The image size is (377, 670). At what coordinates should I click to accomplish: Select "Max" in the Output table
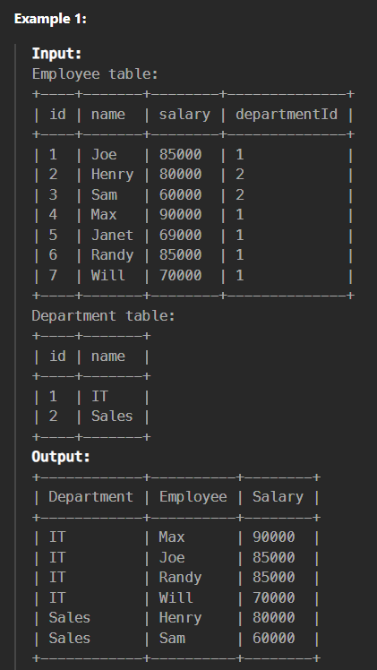coord(172,537)
